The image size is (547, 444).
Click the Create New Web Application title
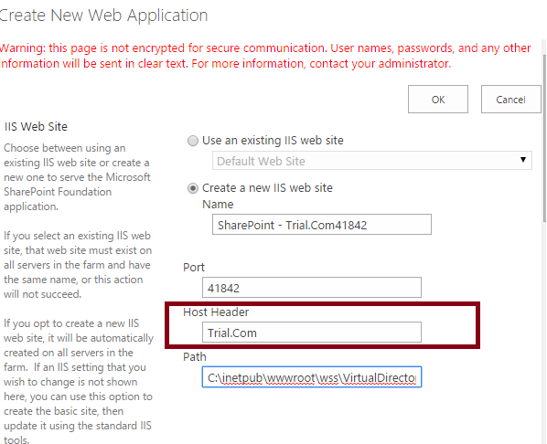(103, 16)
